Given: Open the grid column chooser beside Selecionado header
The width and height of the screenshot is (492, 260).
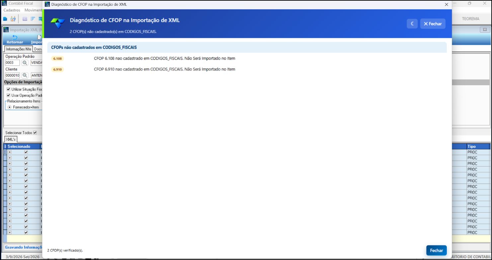Looking at the screenshot, I should pyautogui.click(x=5, y=146).
